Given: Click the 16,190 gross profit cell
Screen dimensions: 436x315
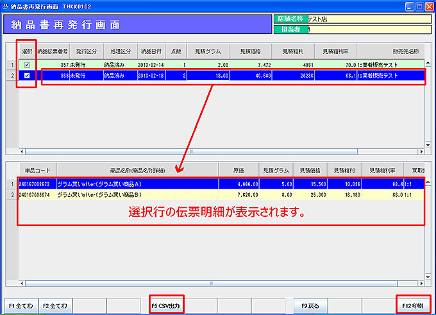Looking at the screenshot, I should click(344, 195).
